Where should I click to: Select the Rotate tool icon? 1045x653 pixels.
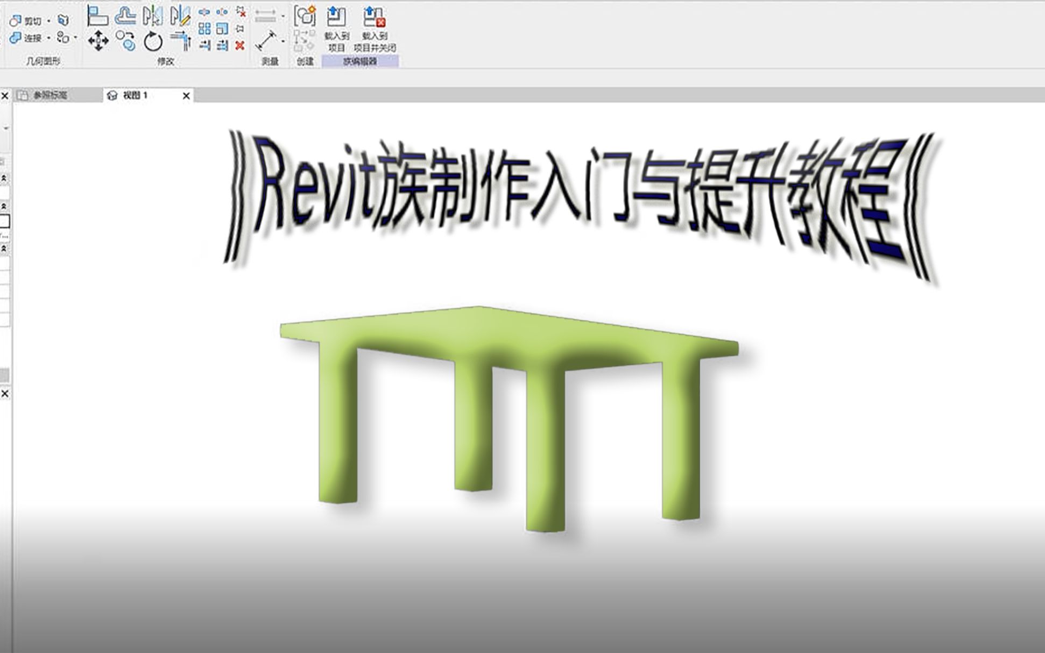[153, 41]
